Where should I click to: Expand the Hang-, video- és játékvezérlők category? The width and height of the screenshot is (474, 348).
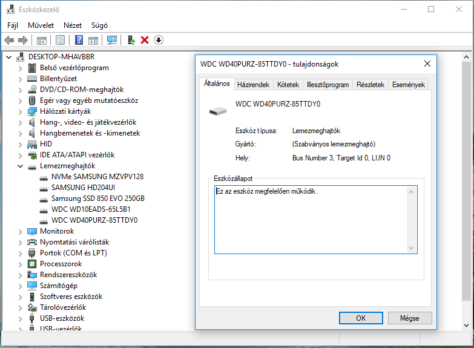click(20, 123)
